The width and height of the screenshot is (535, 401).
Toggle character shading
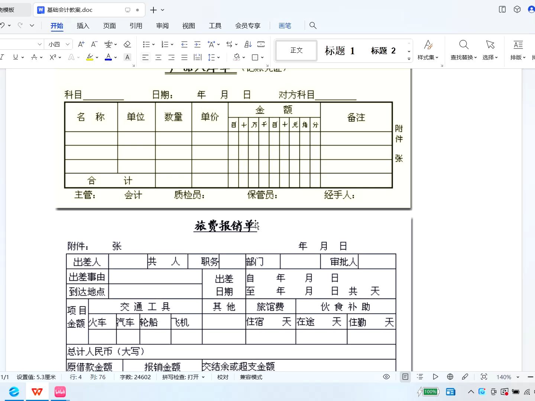[x=127, y=57]
